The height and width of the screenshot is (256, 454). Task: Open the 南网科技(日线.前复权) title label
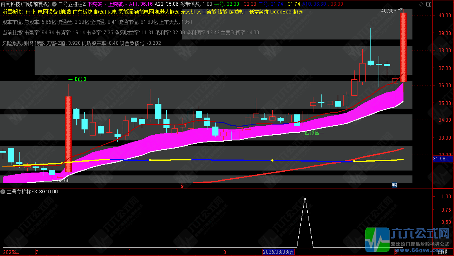click(25, 4)
